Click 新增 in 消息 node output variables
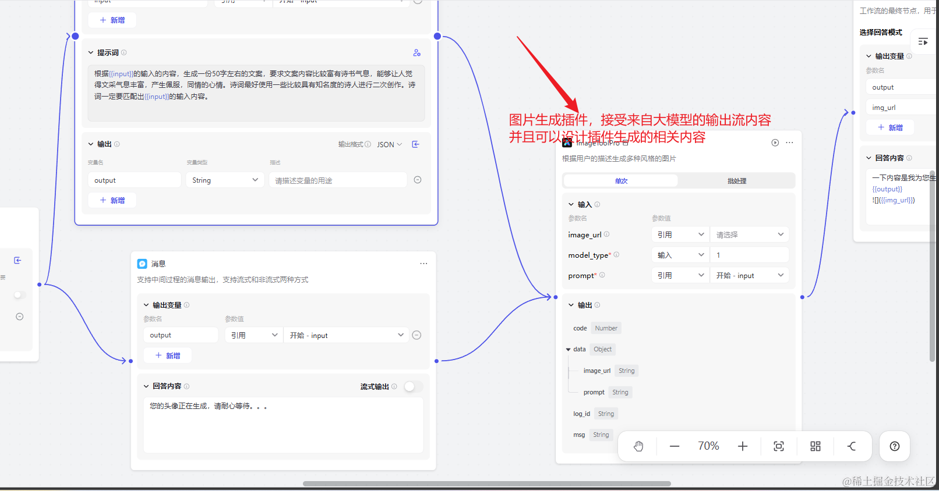Image resolution: width=939 pixels, height=491 pixels. pos(168,355)
